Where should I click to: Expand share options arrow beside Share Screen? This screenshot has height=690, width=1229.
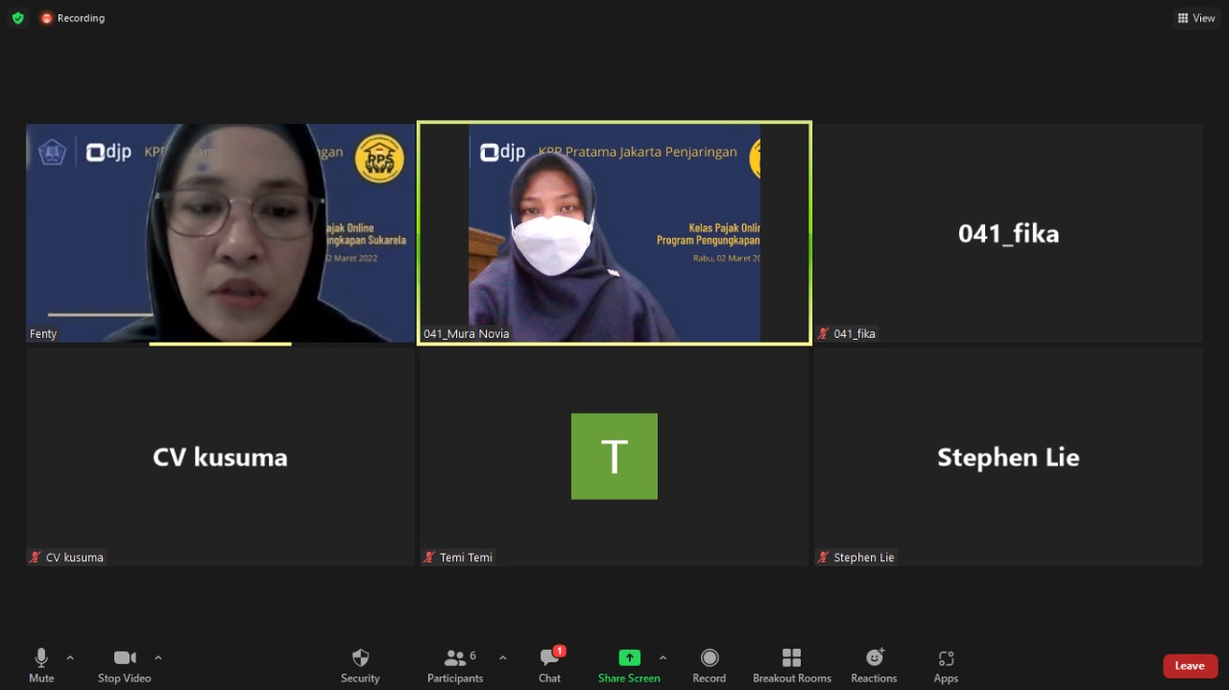coord(663,657)
